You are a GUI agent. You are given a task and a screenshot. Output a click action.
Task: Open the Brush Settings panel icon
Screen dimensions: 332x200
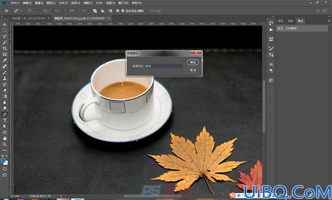point(271,49)
